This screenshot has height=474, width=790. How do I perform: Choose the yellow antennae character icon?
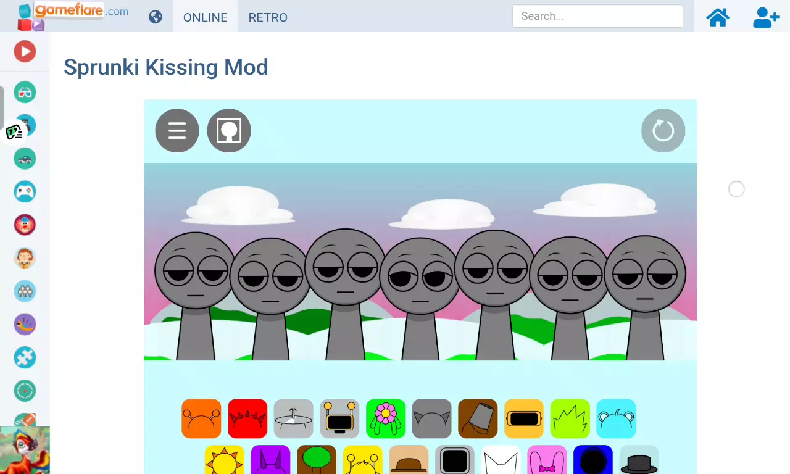coord(363,460)
